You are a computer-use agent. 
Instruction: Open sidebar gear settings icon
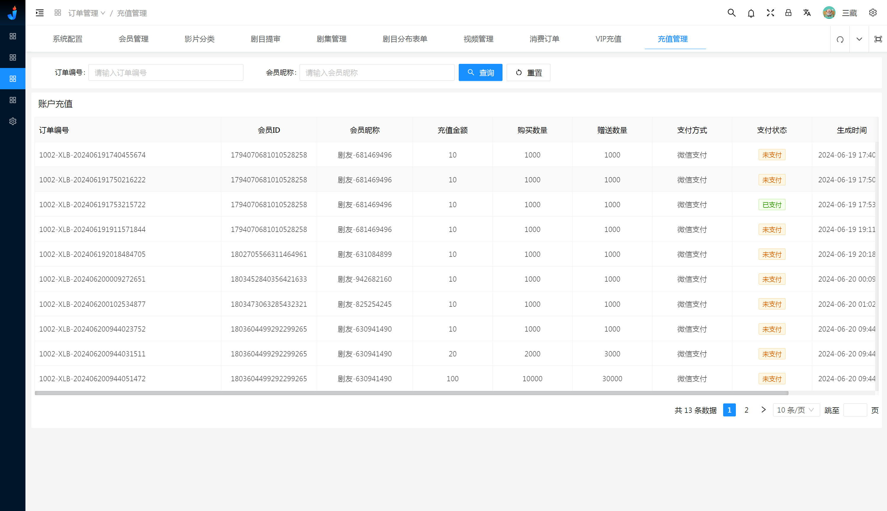[x=13, y=121]
